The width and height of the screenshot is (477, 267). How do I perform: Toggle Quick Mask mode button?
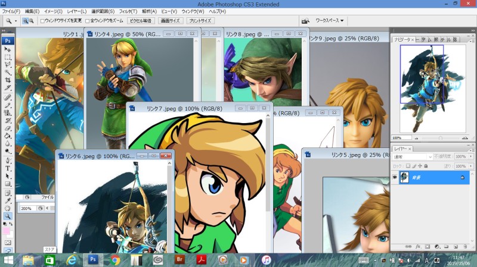tap(8, 243)
